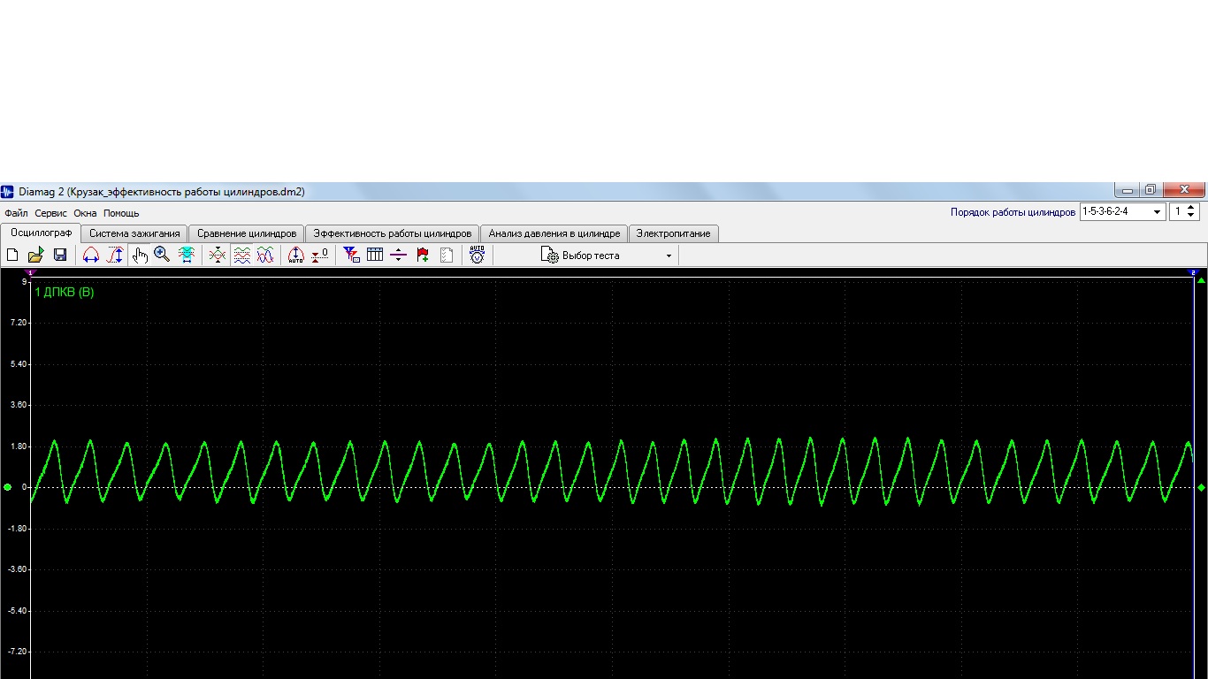Viewport: 1208px width, 679px height.
Task: Click the AUTO voltmeter icon
Action: 477,256
